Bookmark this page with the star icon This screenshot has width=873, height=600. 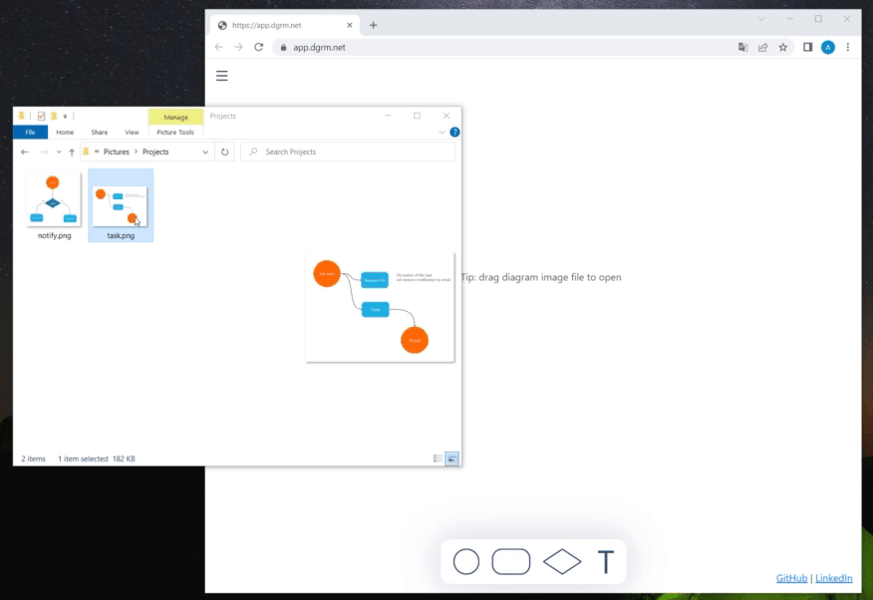pos(782,47)
